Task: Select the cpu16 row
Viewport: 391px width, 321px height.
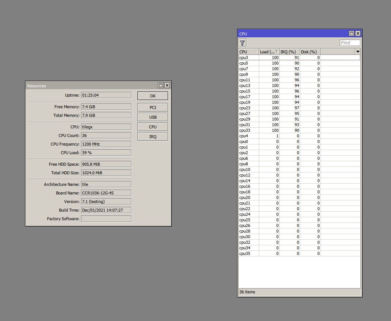Action: tap(299, 186)
